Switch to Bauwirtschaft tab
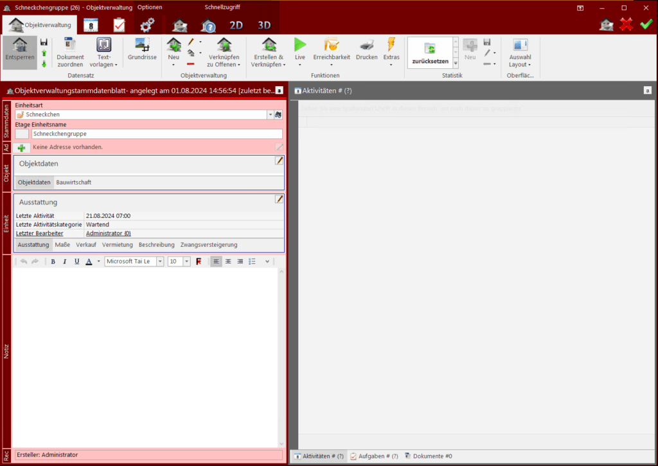The height and width of the screenshot is (466, 658). point(73,182)
